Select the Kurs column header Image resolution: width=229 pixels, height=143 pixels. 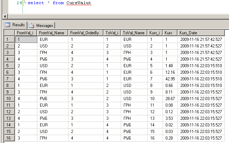click(x=170, y=33)
